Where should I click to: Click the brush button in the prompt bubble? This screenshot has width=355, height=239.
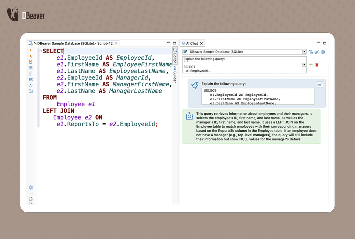click(x=320, y=84)
